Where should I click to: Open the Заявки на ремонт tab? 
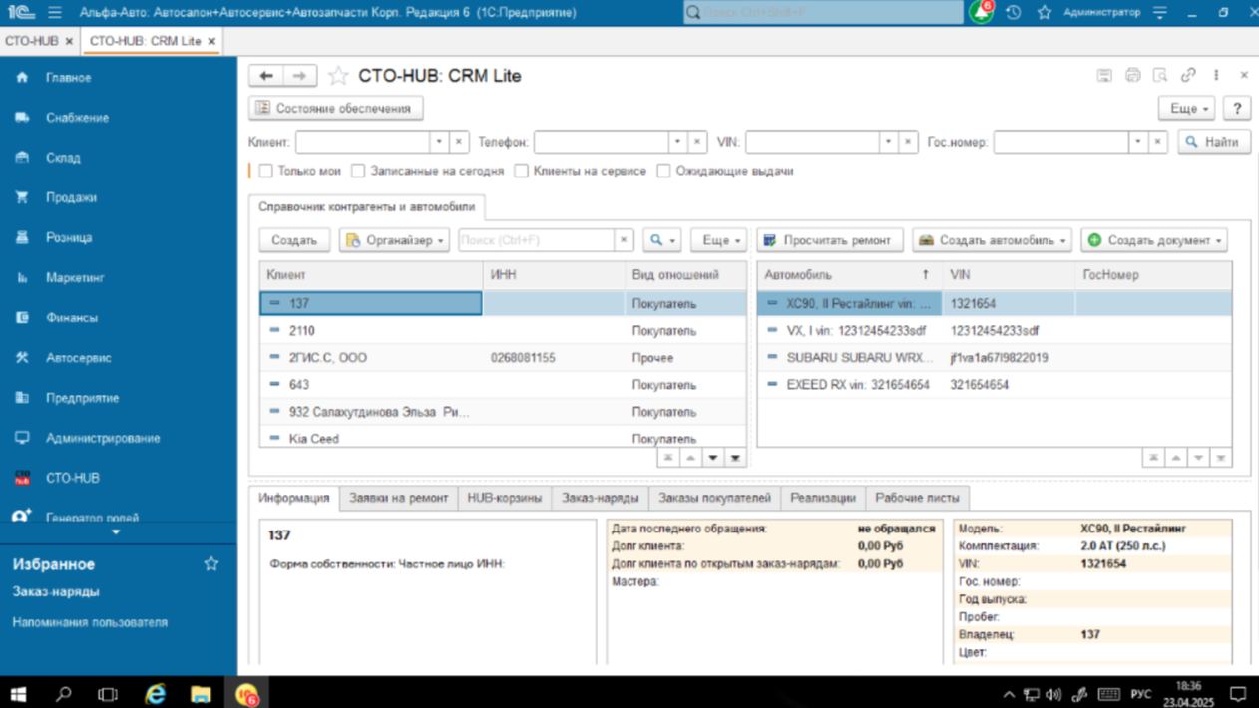(x=398, y=498)
